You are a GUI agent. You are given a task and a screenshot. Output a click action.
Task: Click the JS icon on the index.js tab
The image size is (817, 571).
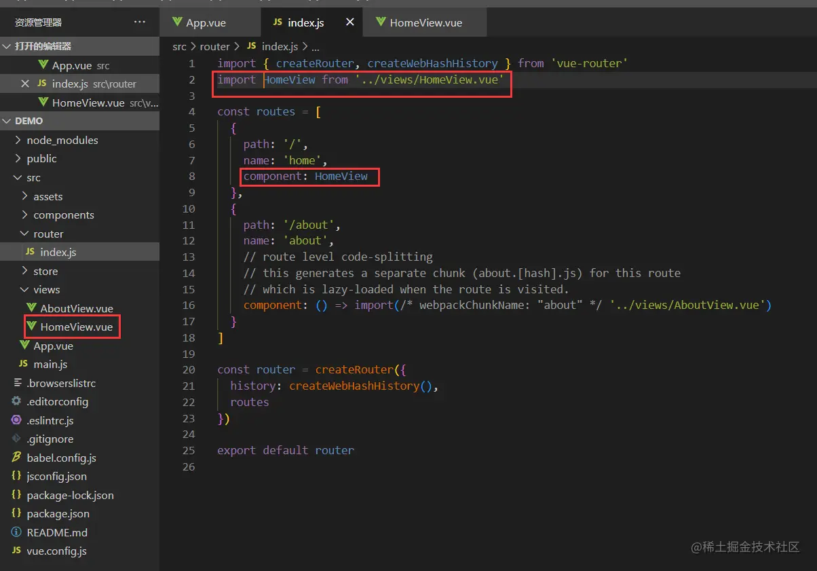click(x=278, y=22)
